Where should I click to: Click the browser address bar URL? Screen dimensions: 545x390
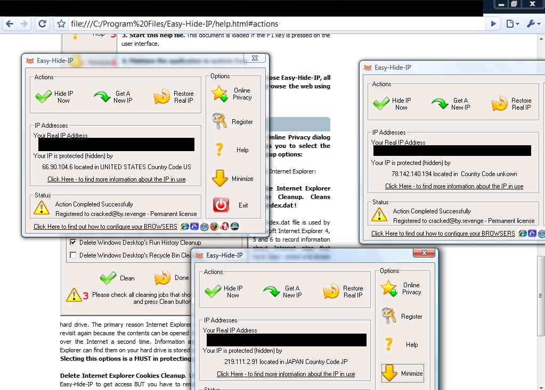tap(175, 24)
